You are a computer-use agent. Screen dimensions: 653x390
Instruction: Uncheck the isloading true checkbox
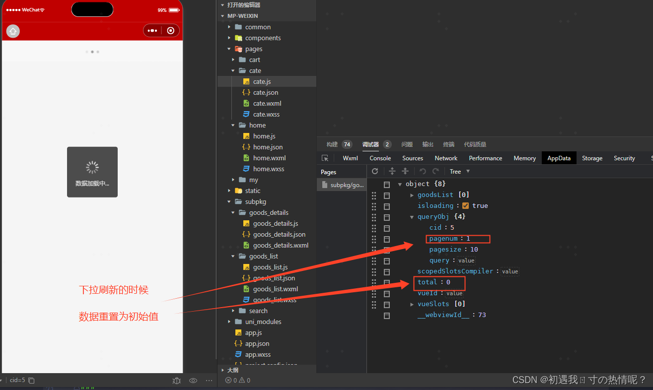pyautogui.click(x=465, y=206)
